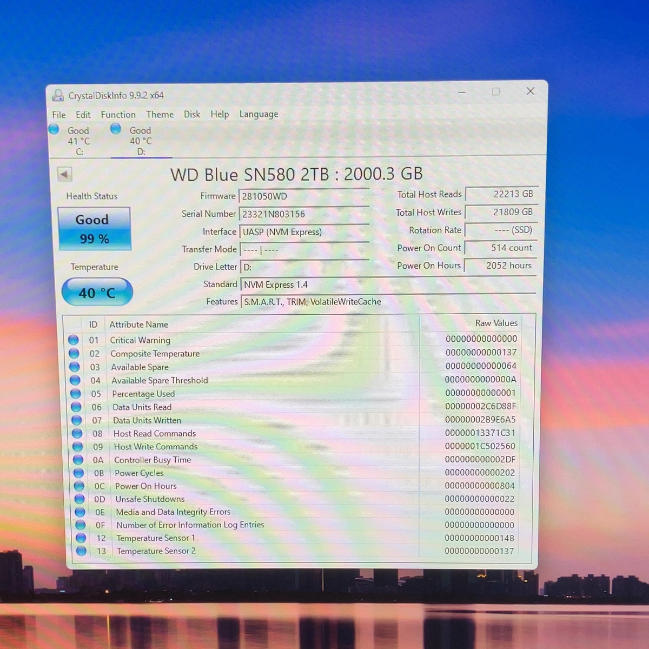Click the Serial Number field

(304, 214)
